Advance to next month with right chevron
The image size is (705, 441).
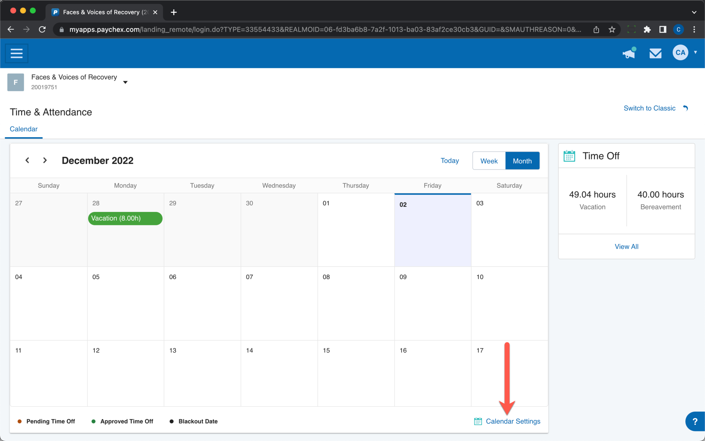pyautogui.click(x=45, y=160)
